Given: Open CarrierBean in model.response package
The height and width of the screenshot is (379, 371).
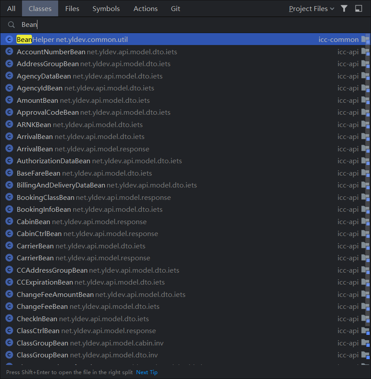Looking at the screenshot, I should coord(185,258).
